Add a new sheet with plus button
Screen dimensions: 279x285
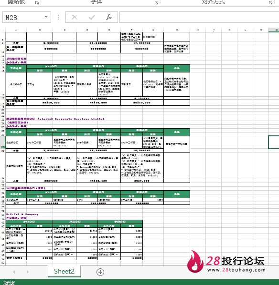100,272
